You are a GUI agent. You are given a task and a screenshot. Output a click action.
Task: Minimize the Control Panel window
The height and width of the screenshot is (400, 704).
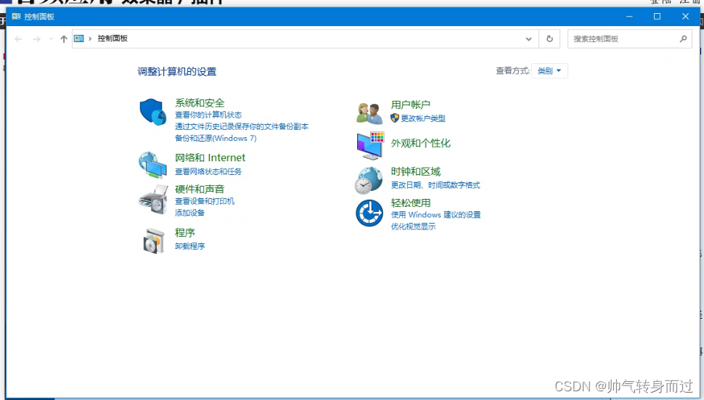(629, 17)
